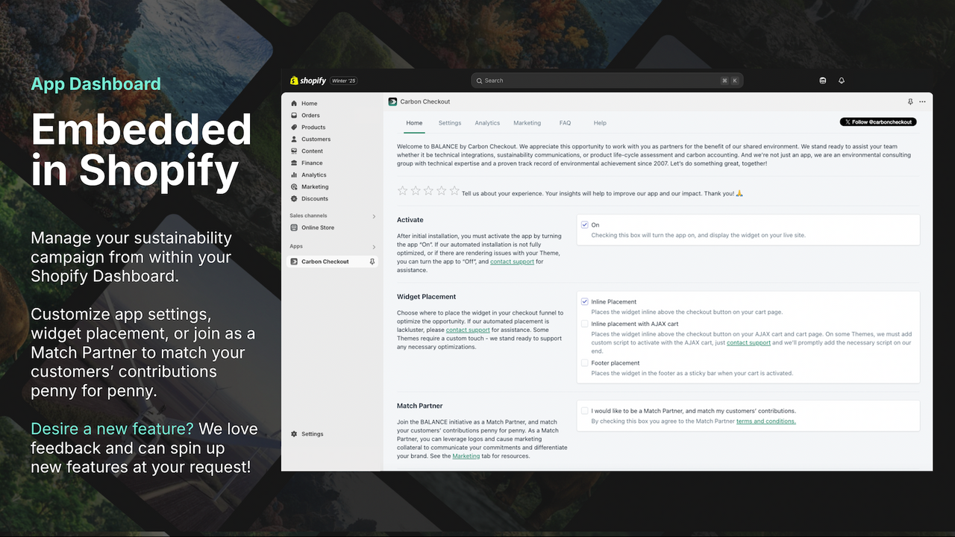Click pin icon in app header
Screen dimensions: 955x537
click(910, 101)
